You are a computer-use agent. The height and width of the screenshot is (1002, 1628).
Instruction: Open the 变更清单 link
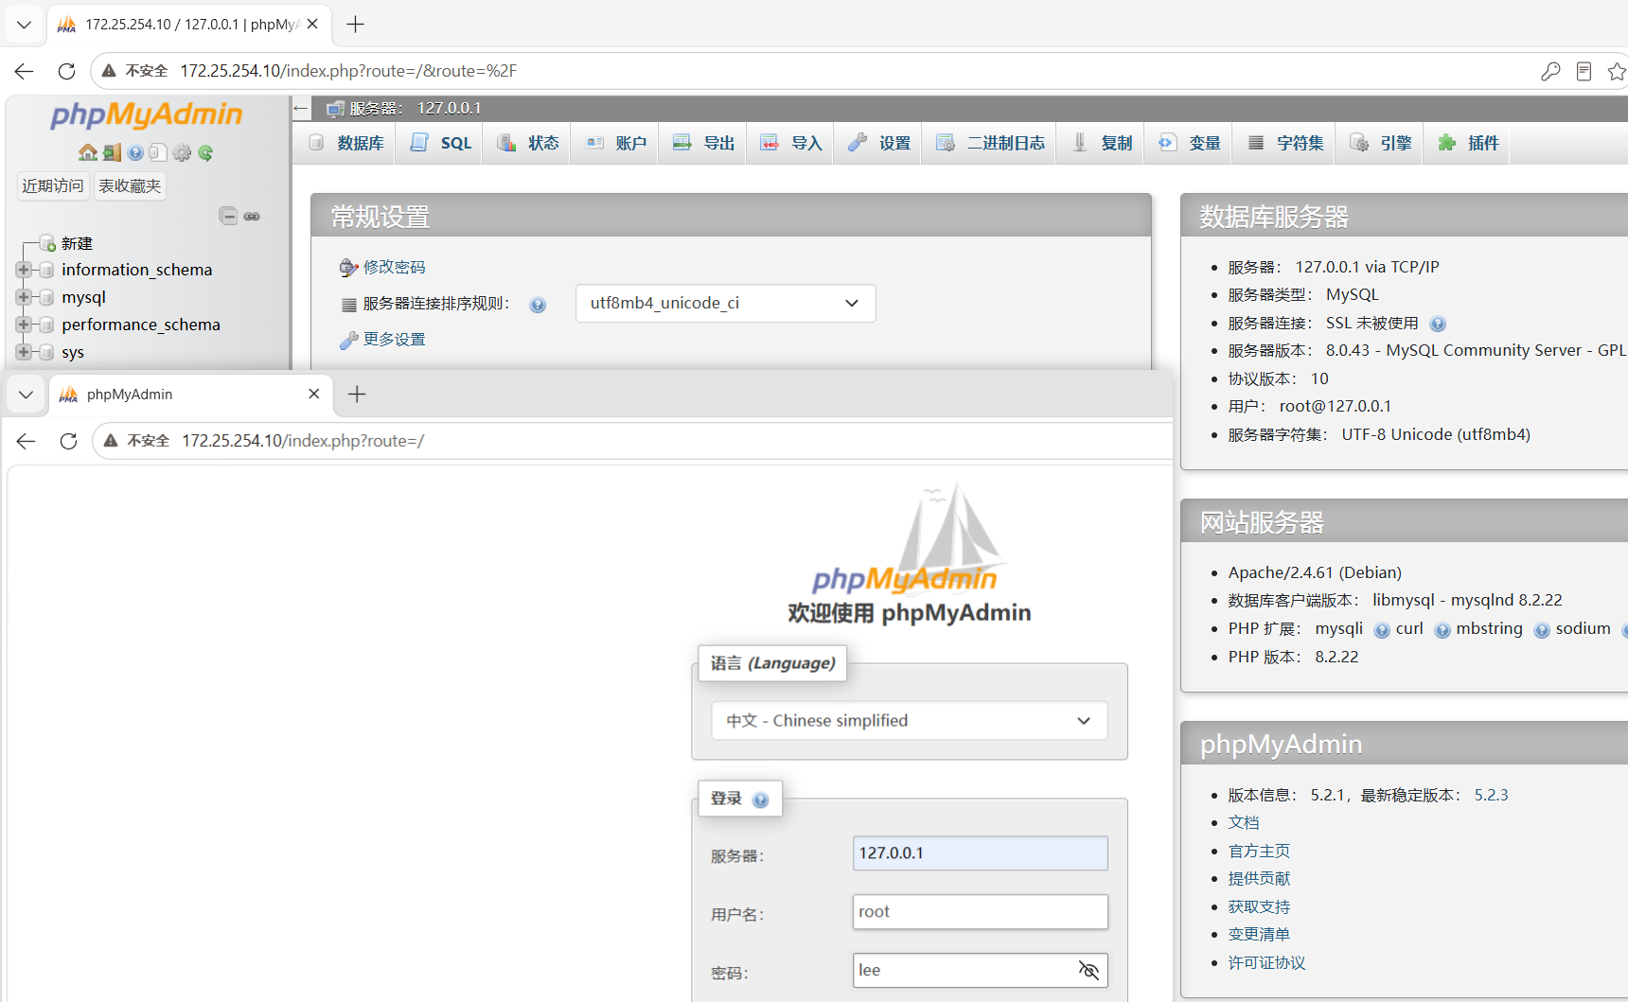(1259, 935)
